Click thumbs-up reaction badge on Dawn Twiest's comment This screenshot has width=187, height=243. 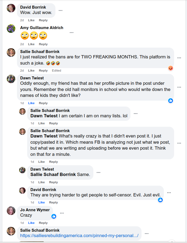click(170, 101)
